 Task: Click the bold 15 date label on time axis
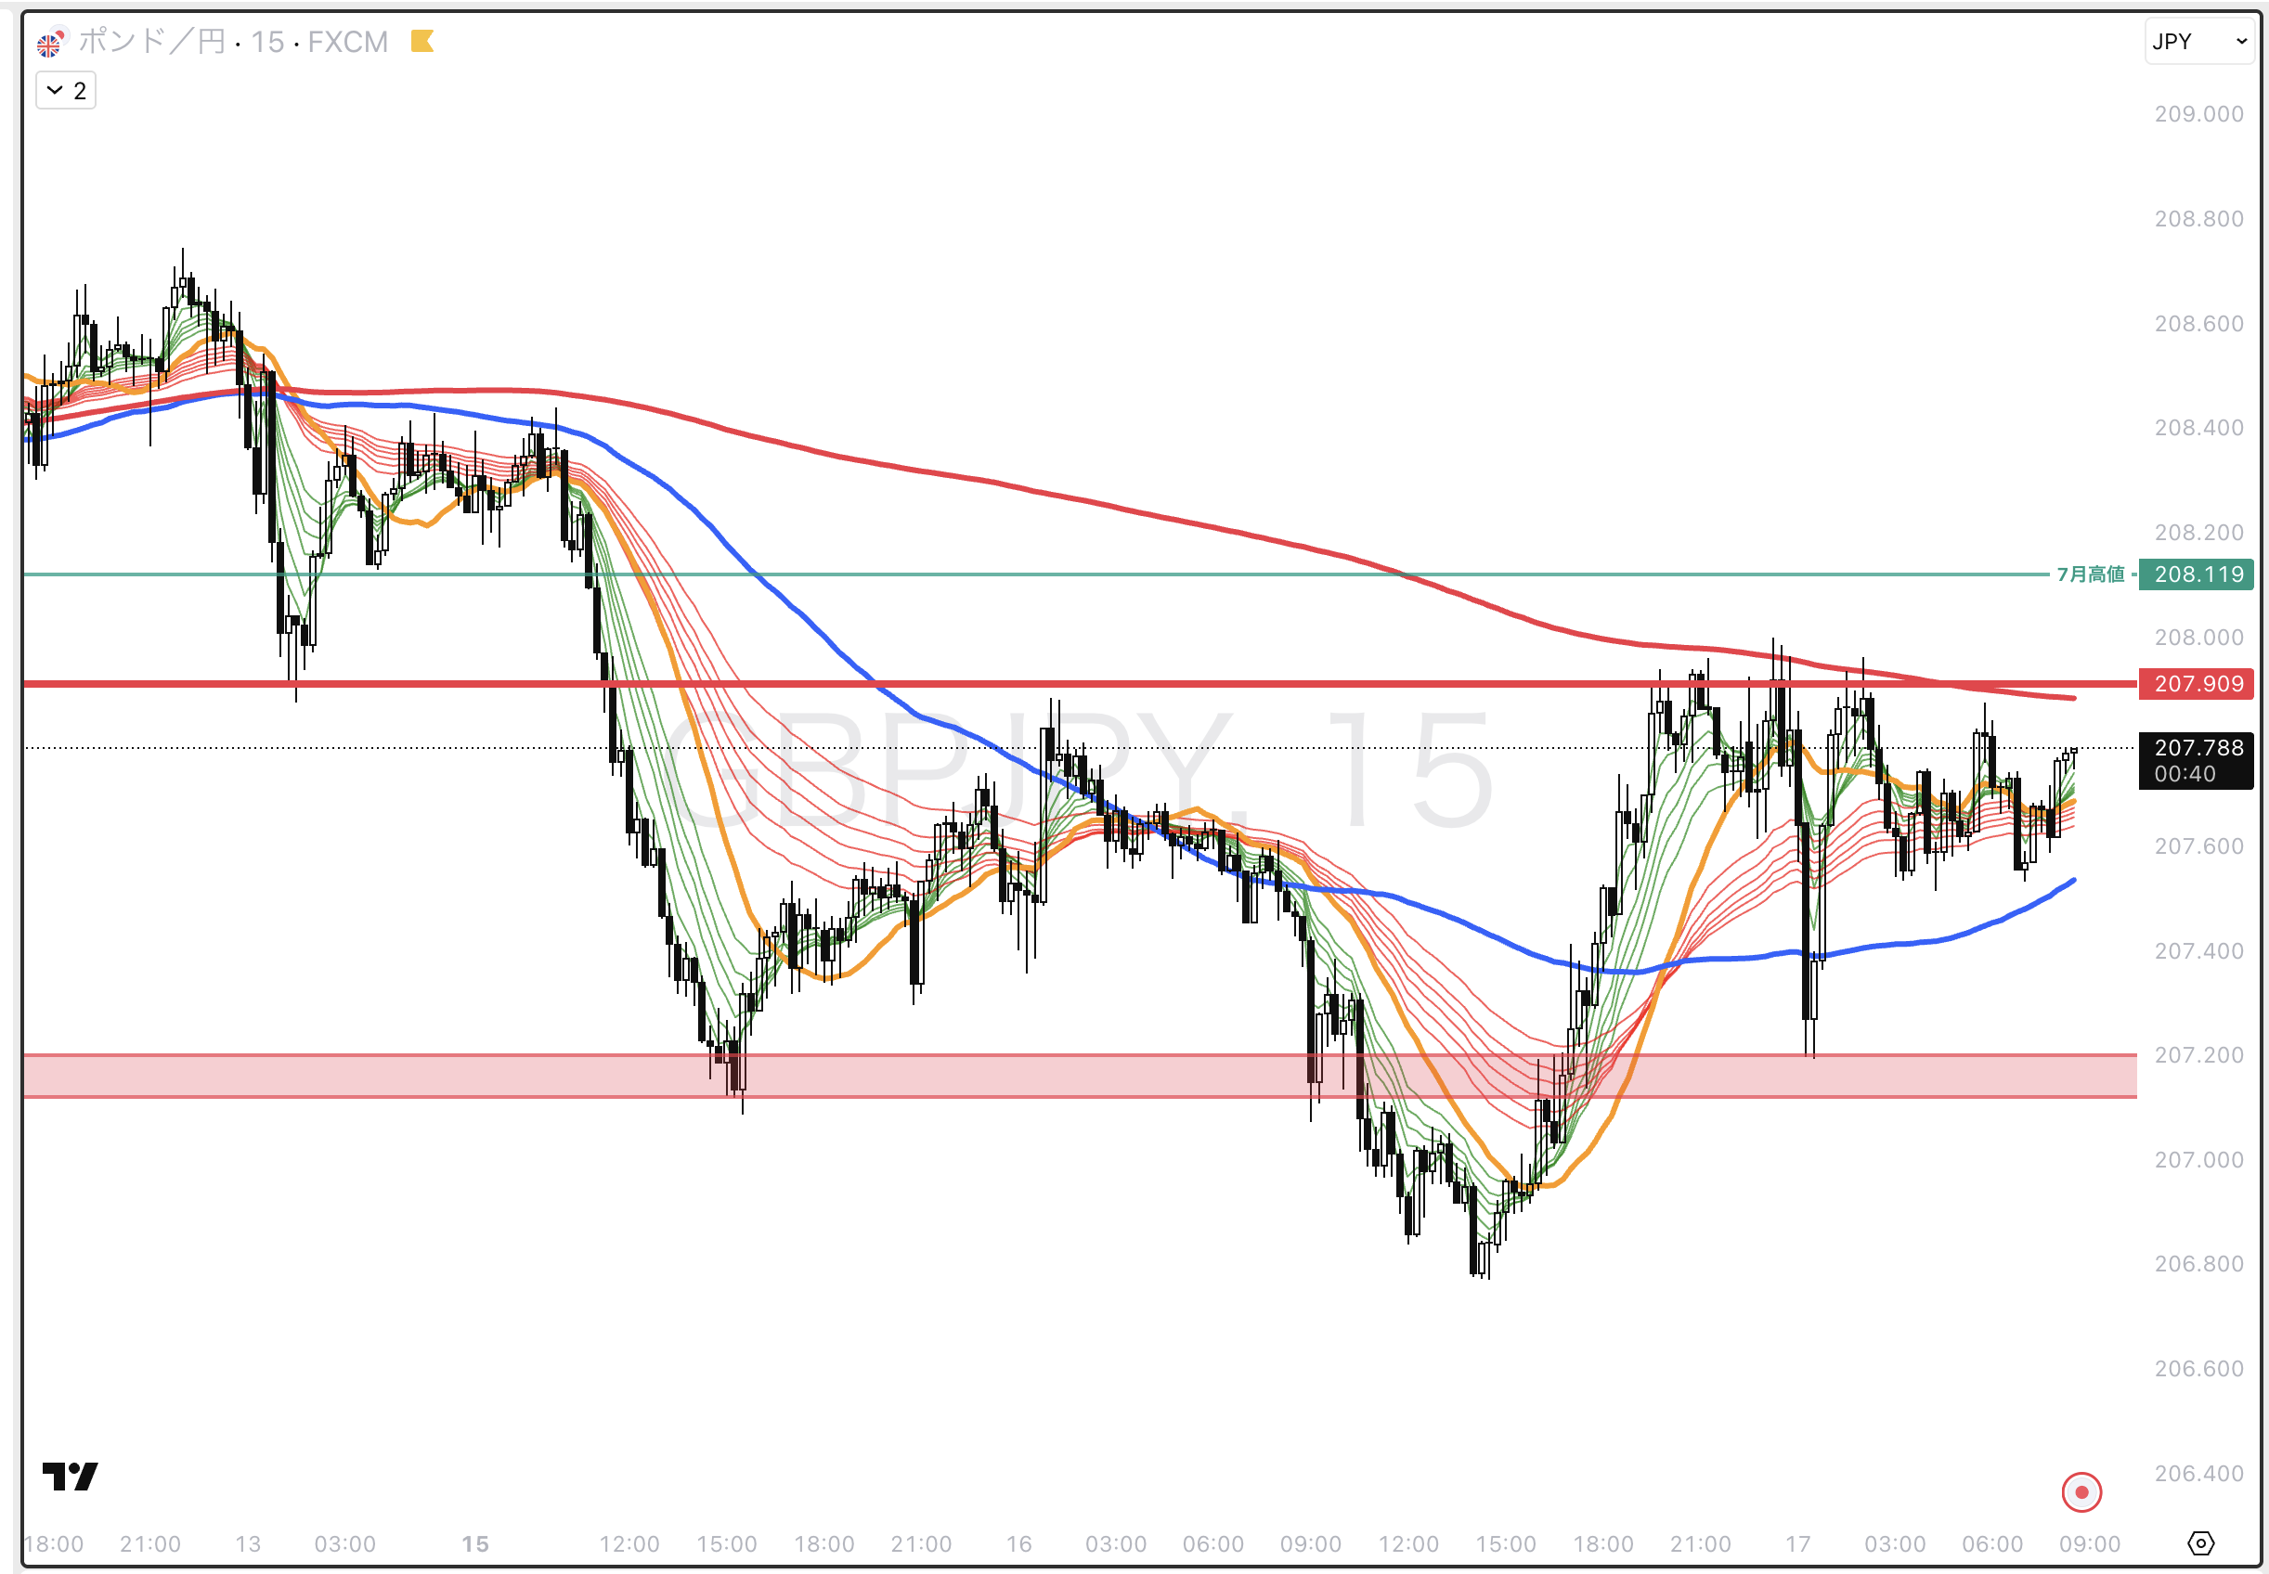click(475, 1544)
